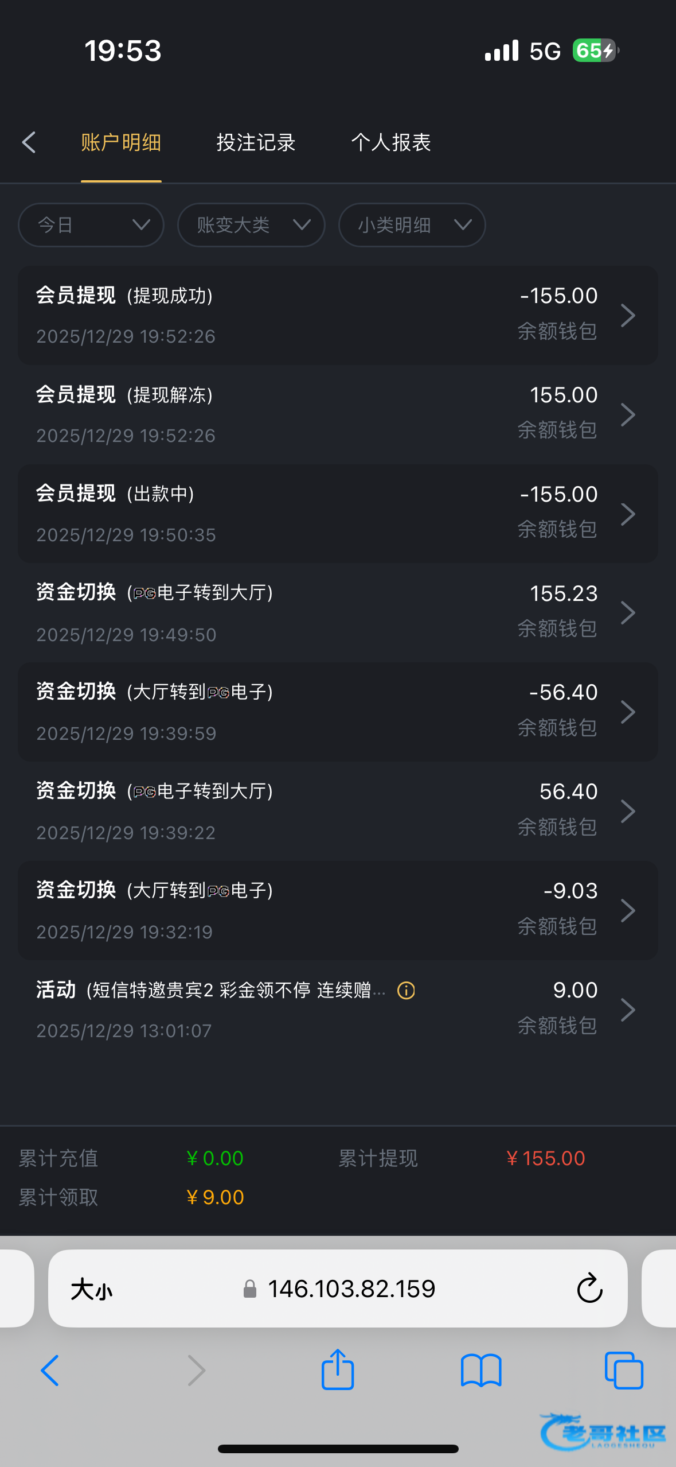Switch to the 个人报表 tab

click(390, 142)
